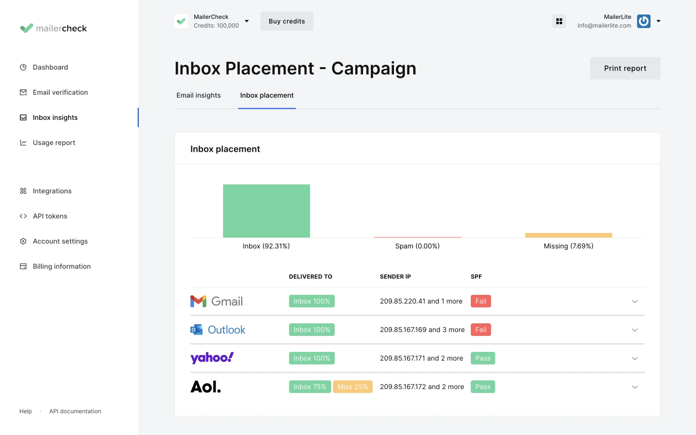Screen dimensions: 696x435
Task: Open the MailerCheck credits account dropdown
Action: click(246, 21)
